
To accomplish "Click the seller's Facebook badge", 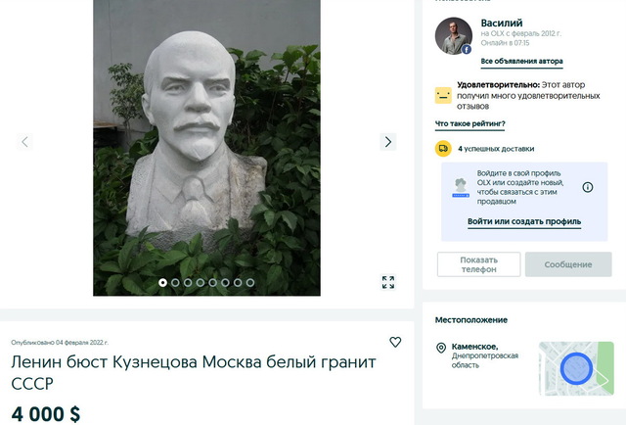I will (467, 49).
